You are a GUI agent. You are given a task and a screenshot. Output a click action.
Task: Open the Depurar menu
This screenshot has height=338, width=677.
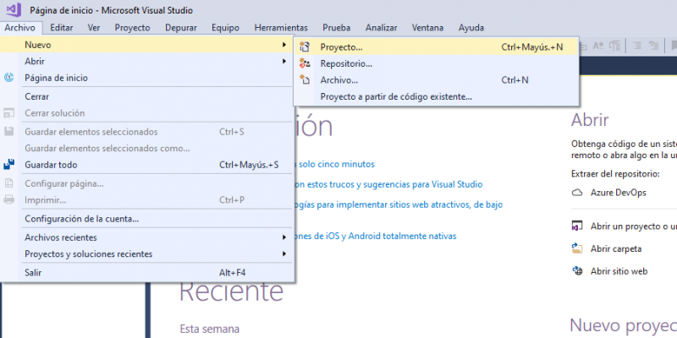181,27
